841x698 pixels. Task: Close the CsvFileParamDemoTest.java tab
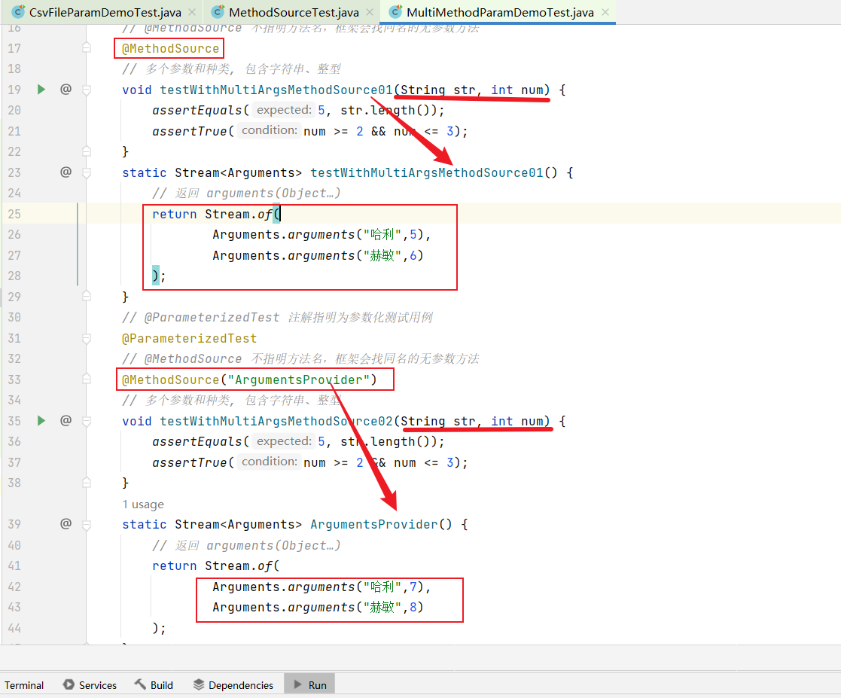[x=191, y=12]
